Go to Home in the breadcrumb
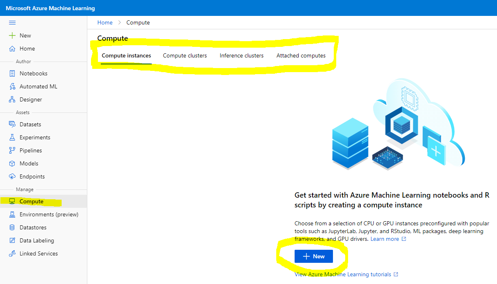497x284 pixels. (105, 22)
